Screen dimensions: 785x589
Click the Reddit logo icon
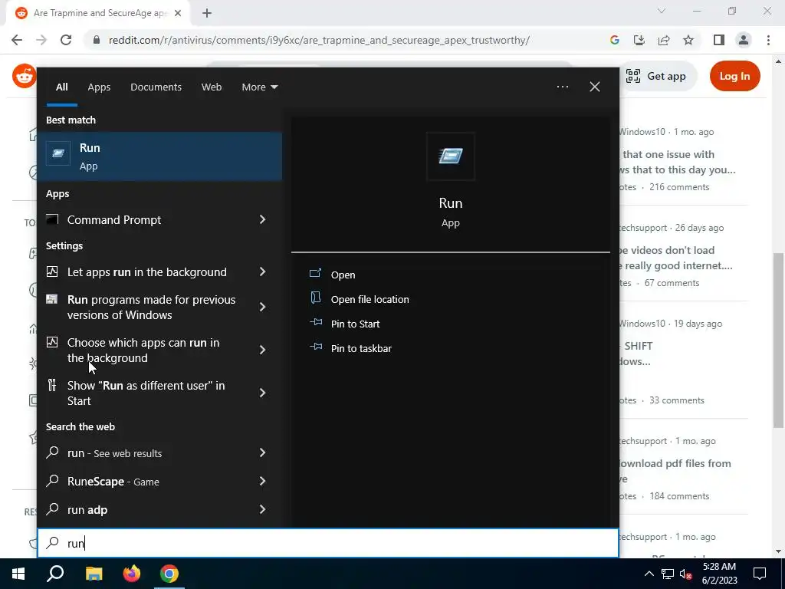click(x=24, y=76)
